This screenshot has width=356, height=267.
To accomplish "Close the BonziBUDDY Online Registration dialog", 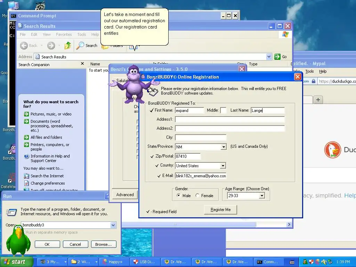I will [x=298, y=77].
